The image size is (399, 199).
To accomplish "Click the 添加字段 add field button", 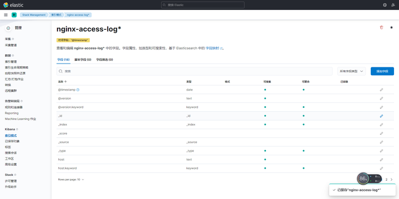I will (382, 71).
